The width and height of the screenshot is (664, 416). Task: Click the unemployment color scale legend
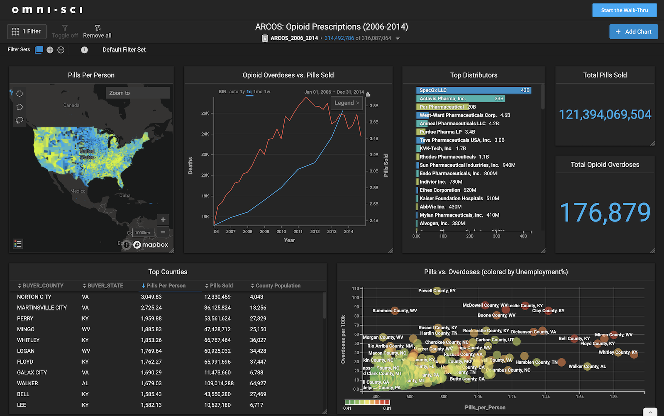click(367, 402)
